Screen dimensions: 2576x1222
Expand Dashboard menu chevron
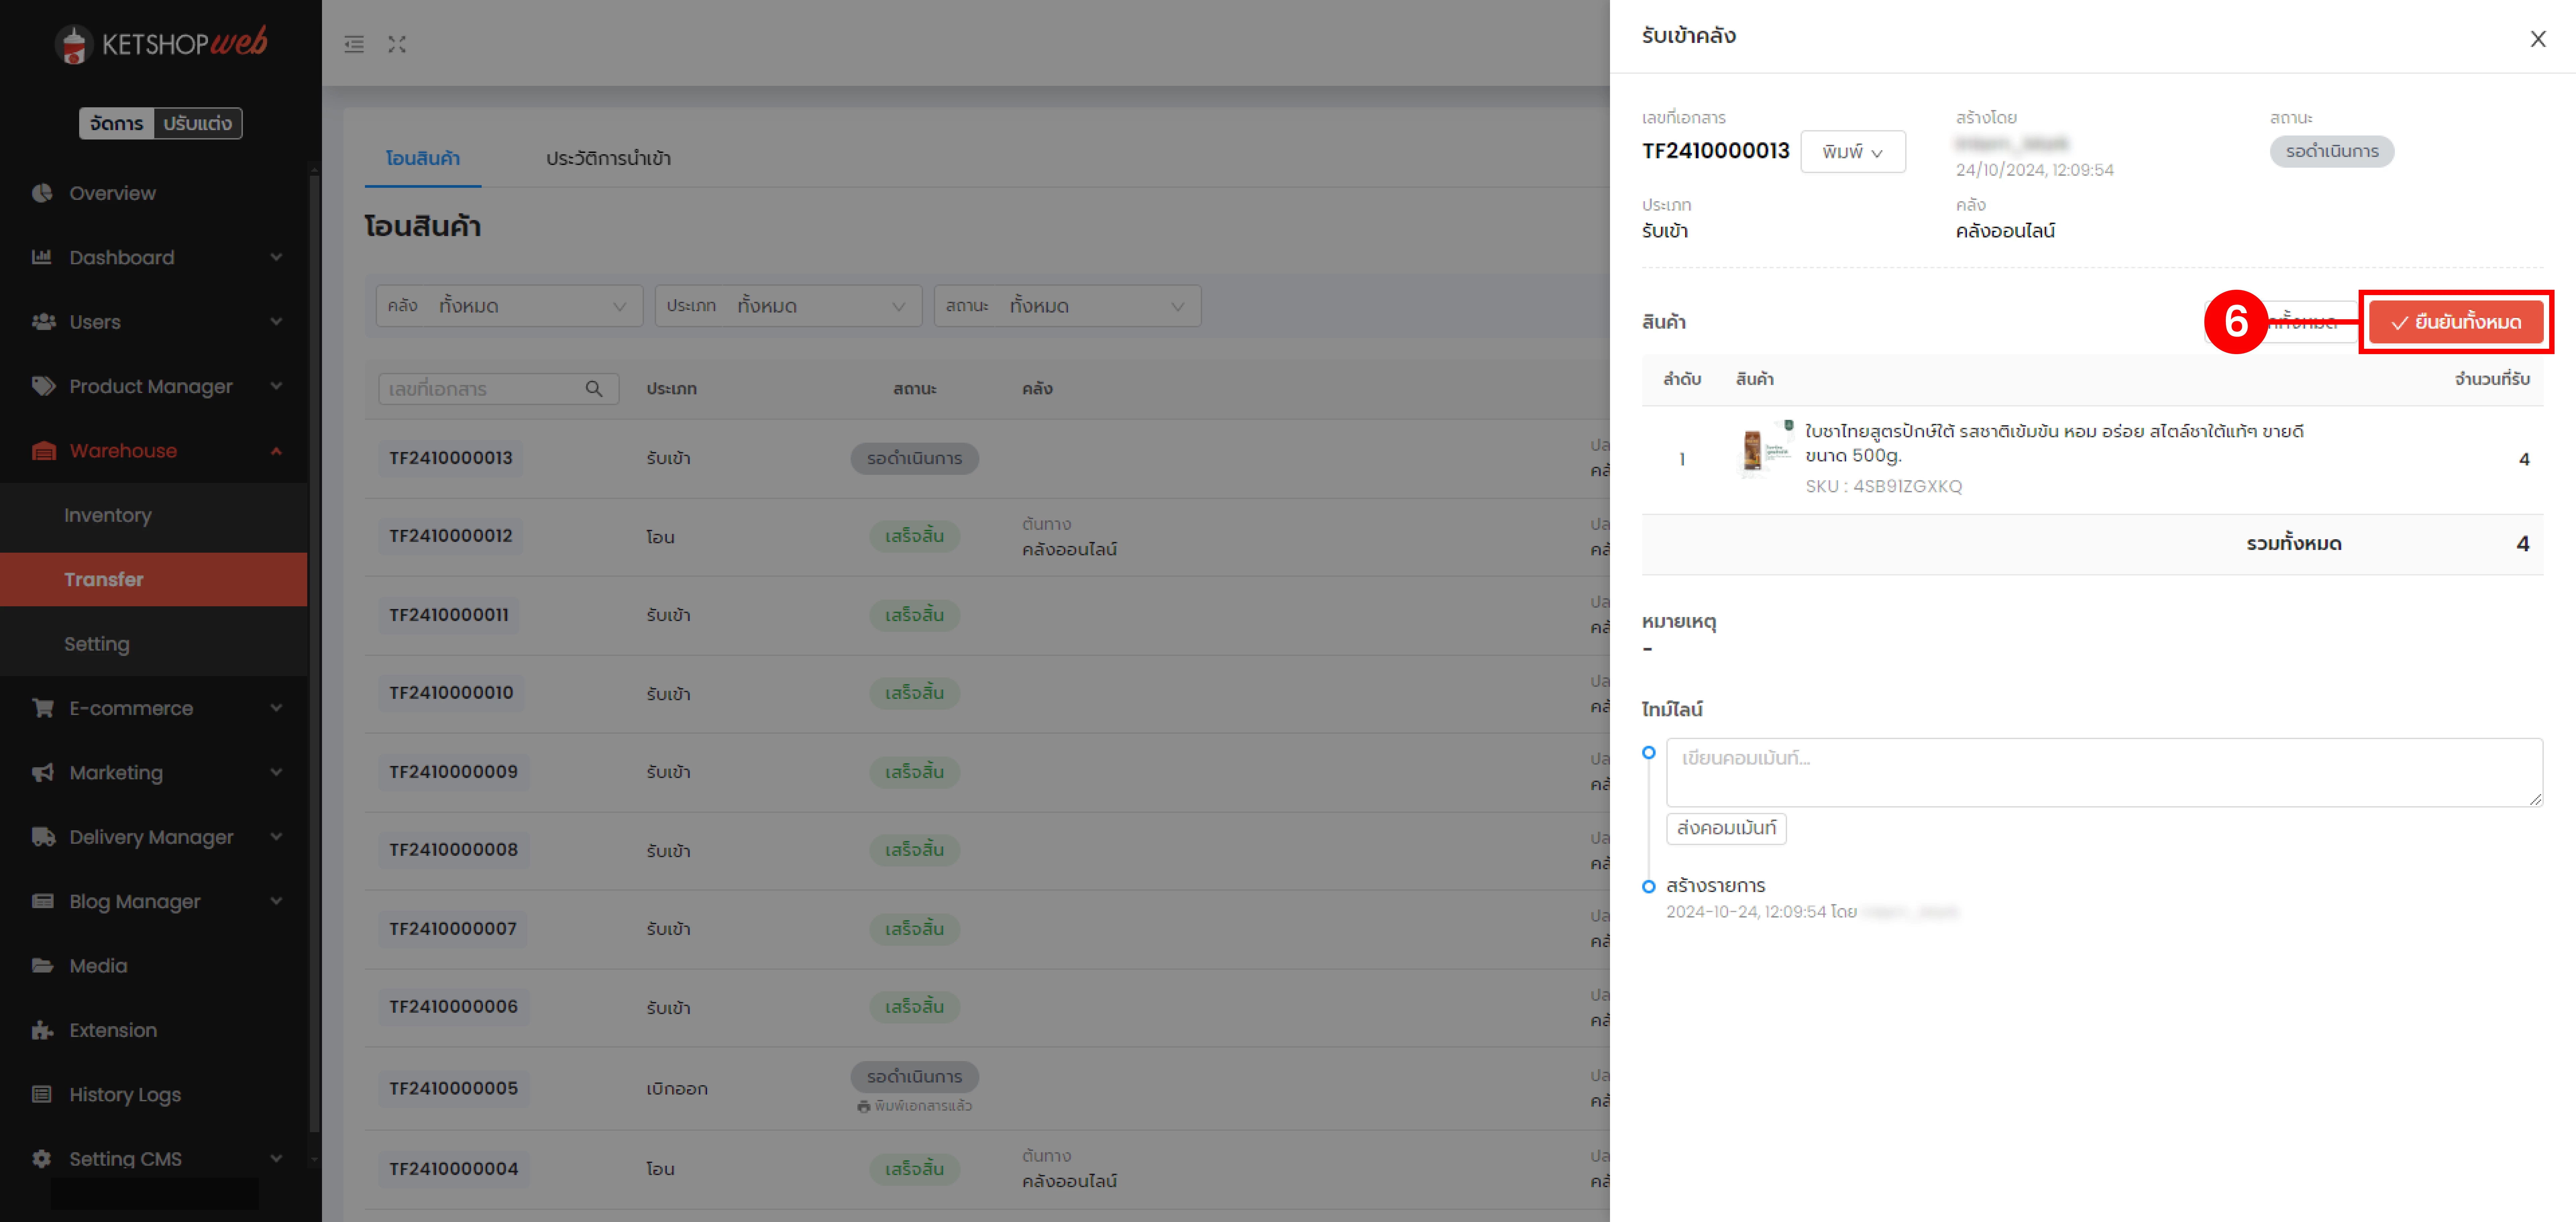point(276,257)
